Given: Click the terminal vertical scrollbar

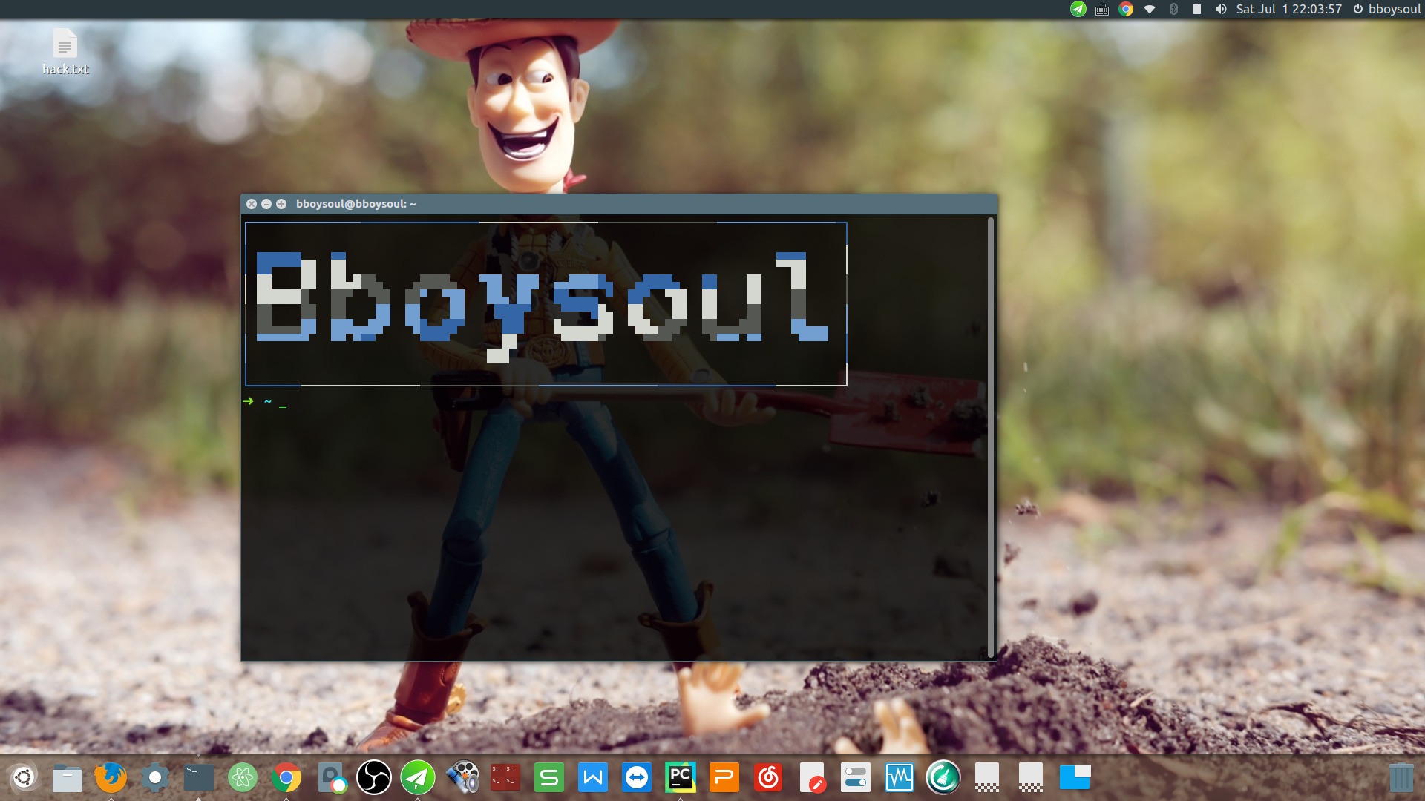Looking at the screenshot, I should pyautogui.click(x=991, y=438).
